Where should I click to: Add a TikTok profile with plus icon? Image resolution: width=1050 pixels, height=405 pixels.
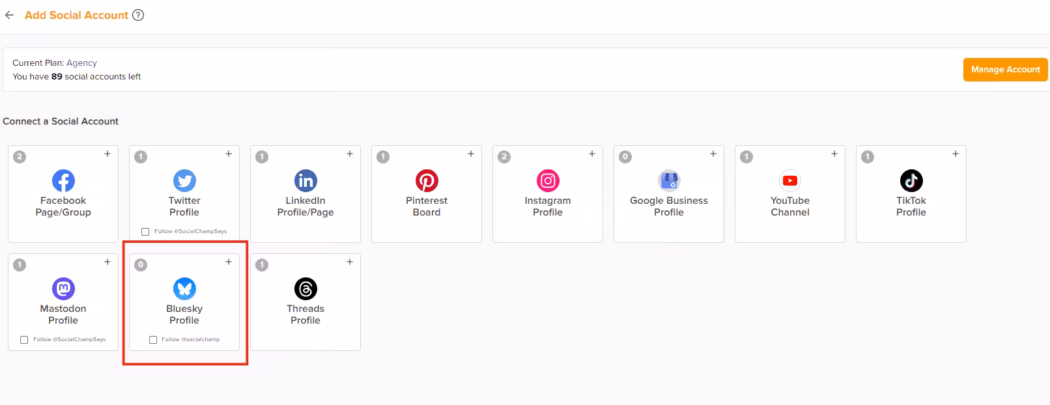956,154
